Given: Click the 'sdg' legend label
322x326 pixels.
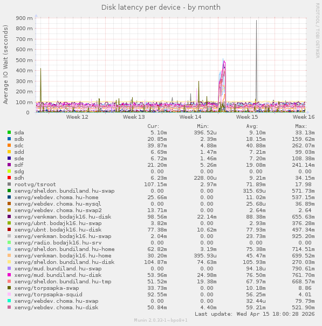Looking at the screenshot, I should [x=19, y=172].
